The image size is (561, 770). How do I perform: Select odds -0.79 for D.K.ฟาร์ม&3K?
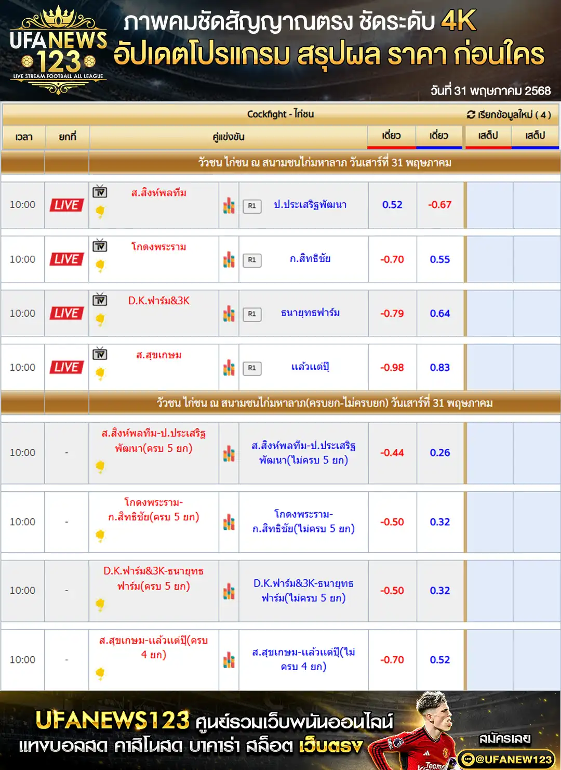[392, 314]
